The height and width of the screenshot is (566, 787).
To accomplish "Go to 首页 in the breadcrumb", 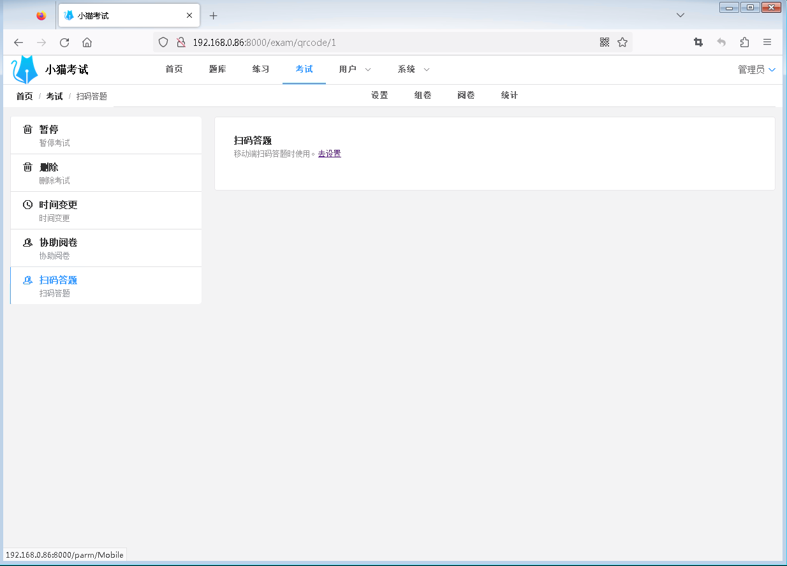I will point(25,96).
